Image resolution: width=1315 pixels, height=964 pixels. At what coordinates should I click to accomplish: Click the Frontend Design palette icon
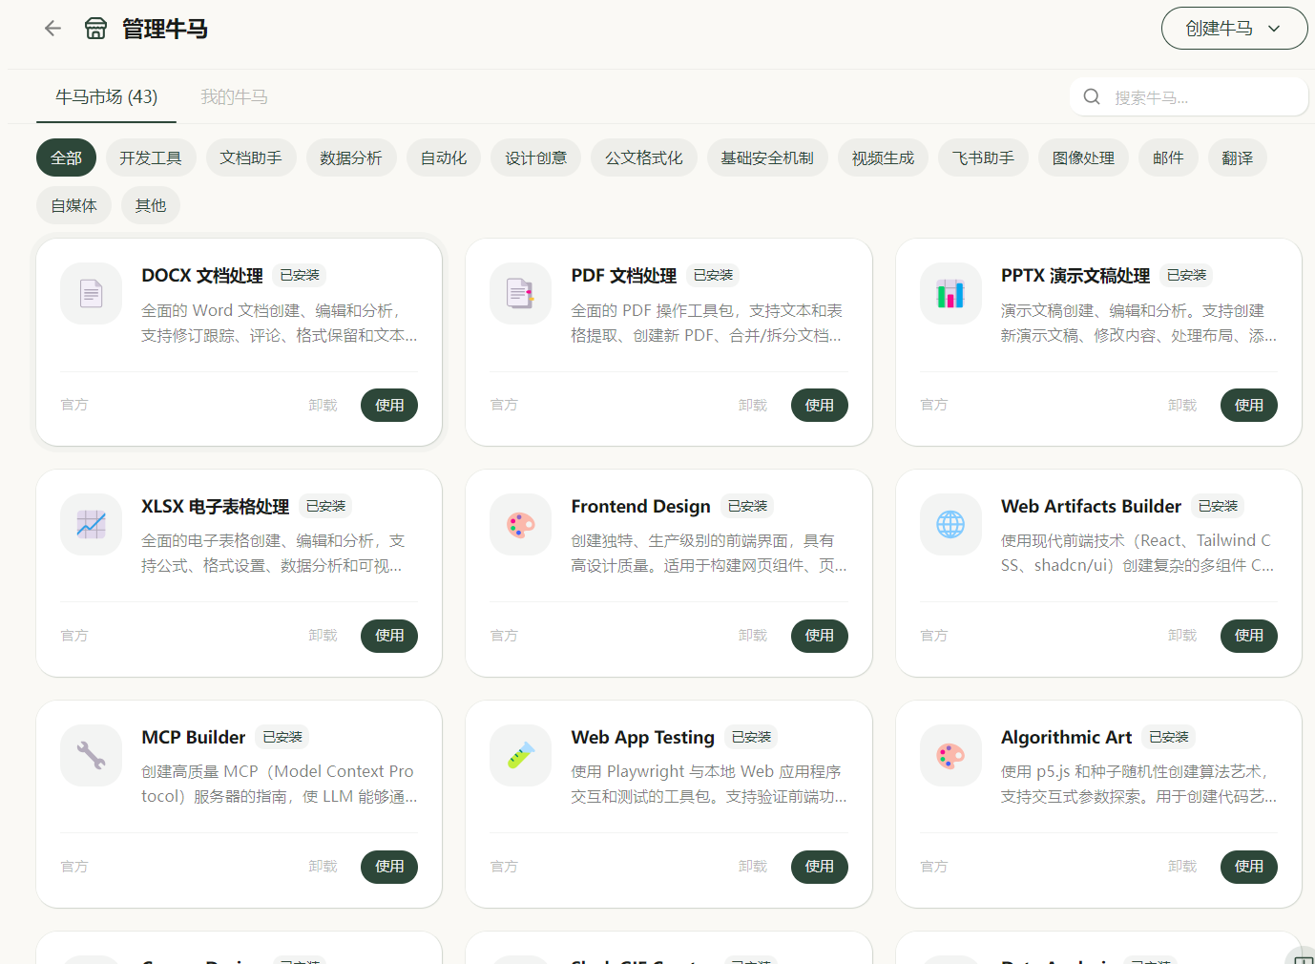[x=521, y=524]
